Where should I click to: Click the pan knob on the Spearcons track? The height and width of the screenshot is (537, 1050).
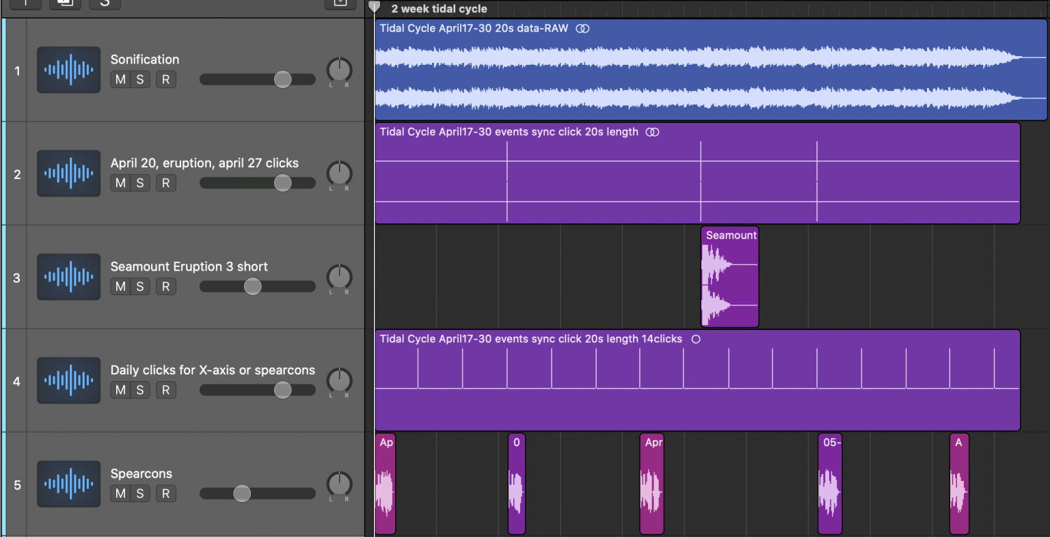tap(339, 484)
